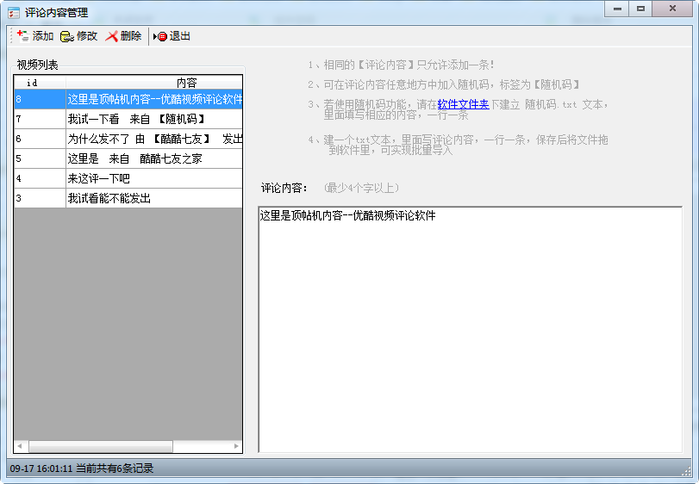Click the horizontal scrollbar thumb in list
The height and width of the screenshot is (484, 699).
100,446
